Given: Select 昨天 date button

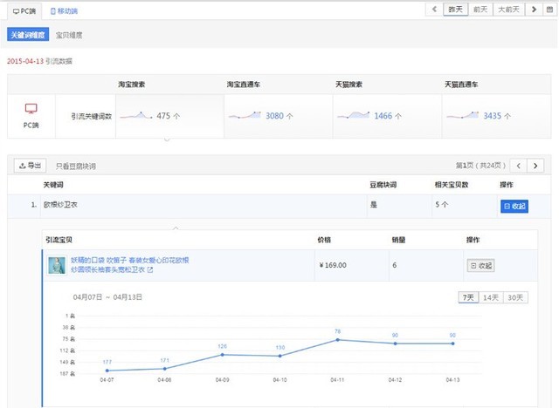Looking at the screenshot, I should coord(456,10).
